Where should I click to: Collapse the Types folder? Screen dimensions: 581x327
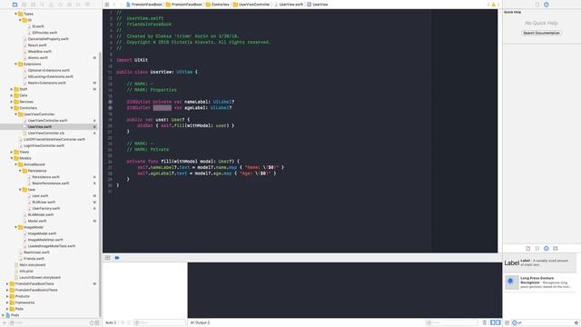(16, 14)
